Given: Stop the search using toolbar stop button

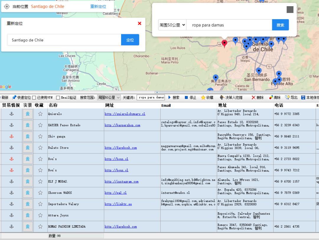Looking at the screenshot, I should [190, 98].
